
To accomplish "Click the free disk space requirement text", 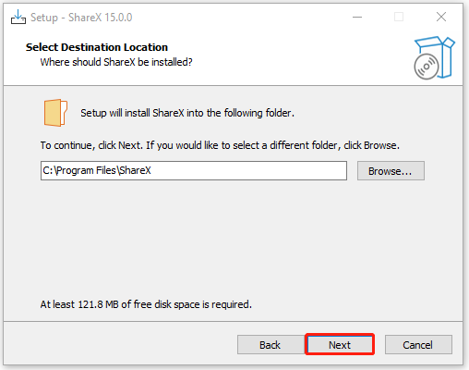I will (x=146, y=304).
